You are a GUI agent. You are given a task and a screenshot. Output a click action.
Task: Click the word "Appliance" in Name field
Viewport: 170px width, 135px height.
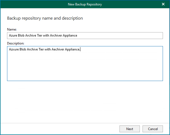70,35
